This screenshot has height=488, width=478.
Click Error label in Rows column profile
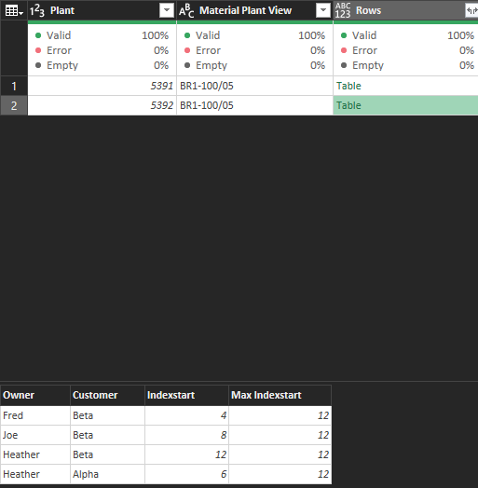coord(364,50)
